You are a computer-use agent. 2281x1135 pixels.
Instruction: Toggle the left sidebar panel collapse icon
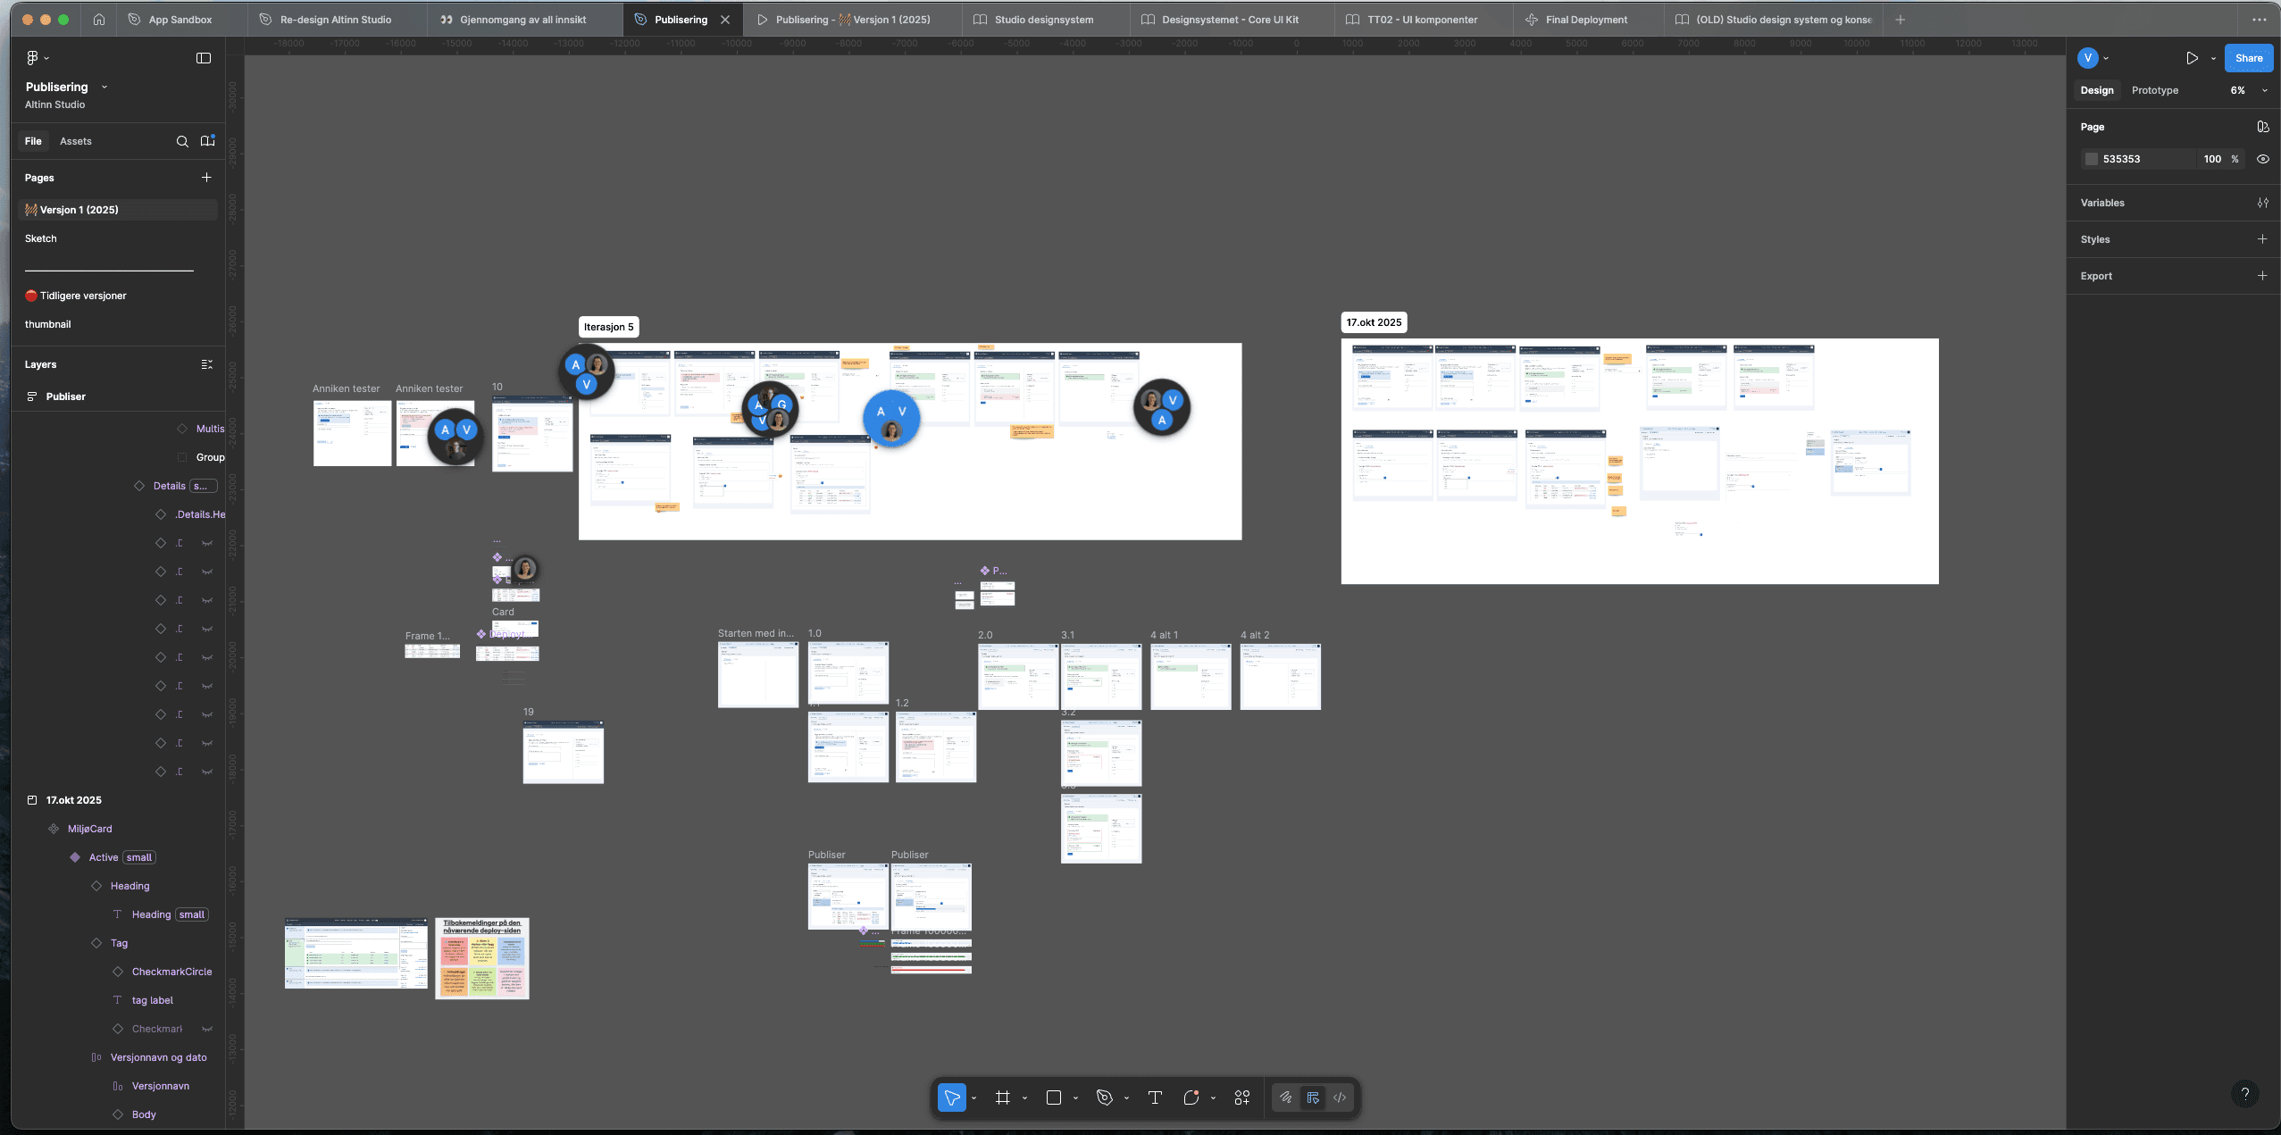point(204,58)
